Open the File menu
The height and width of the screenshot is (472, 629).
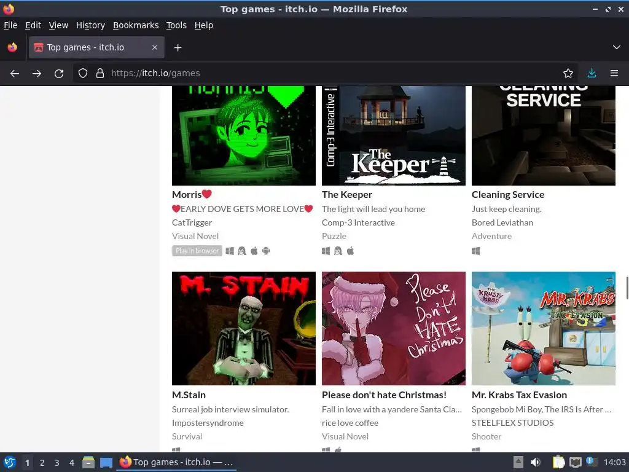[10, 25]
